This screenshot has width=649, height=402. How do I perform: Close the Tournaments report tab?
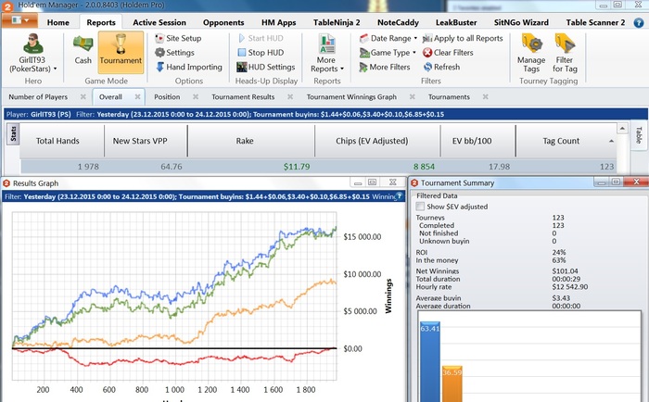[486, 96]
